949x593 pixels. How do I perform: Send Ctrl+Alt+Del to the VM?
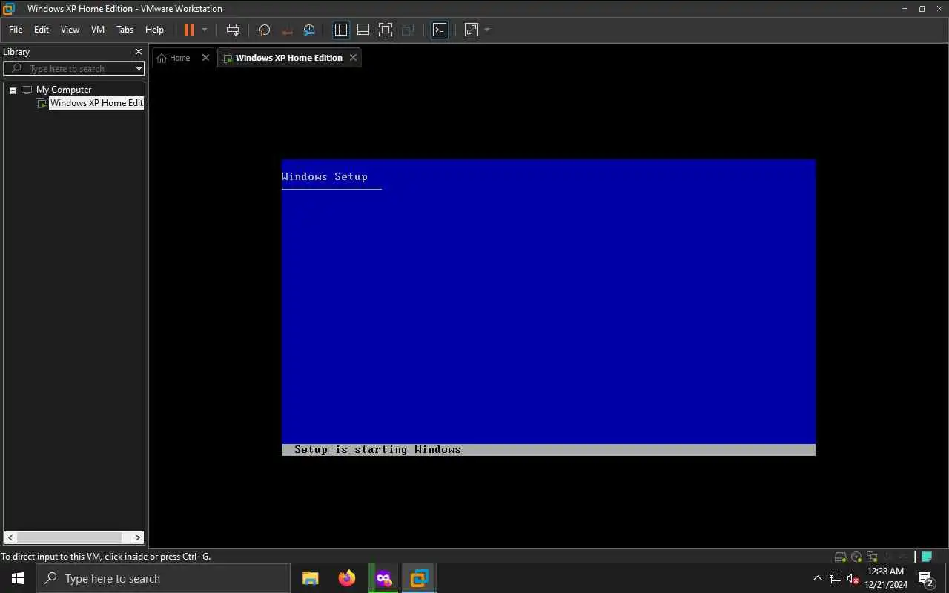(233, 30)
